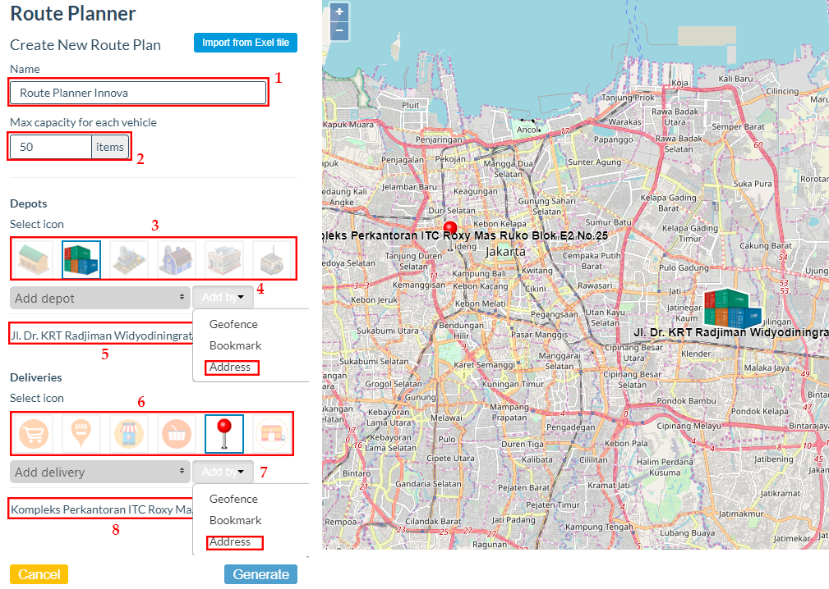Pick the store map-pin delivery icon

81,435
